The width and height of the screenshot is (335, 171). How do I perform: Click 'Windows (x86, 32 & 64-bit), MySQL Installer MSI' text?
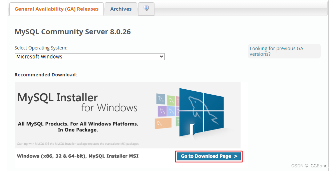coord(78,156)
